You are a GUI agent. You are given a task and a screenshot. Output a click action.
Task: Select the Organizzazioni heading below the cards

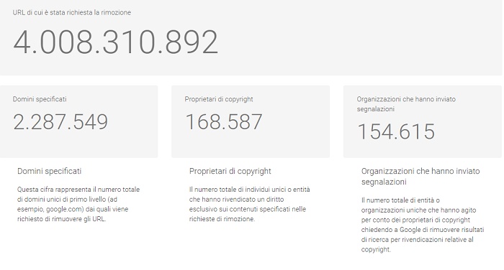point(420,177)
